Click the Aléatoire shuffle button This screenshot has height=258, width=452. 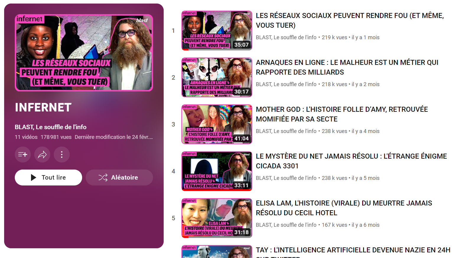[x=119, y=178]
